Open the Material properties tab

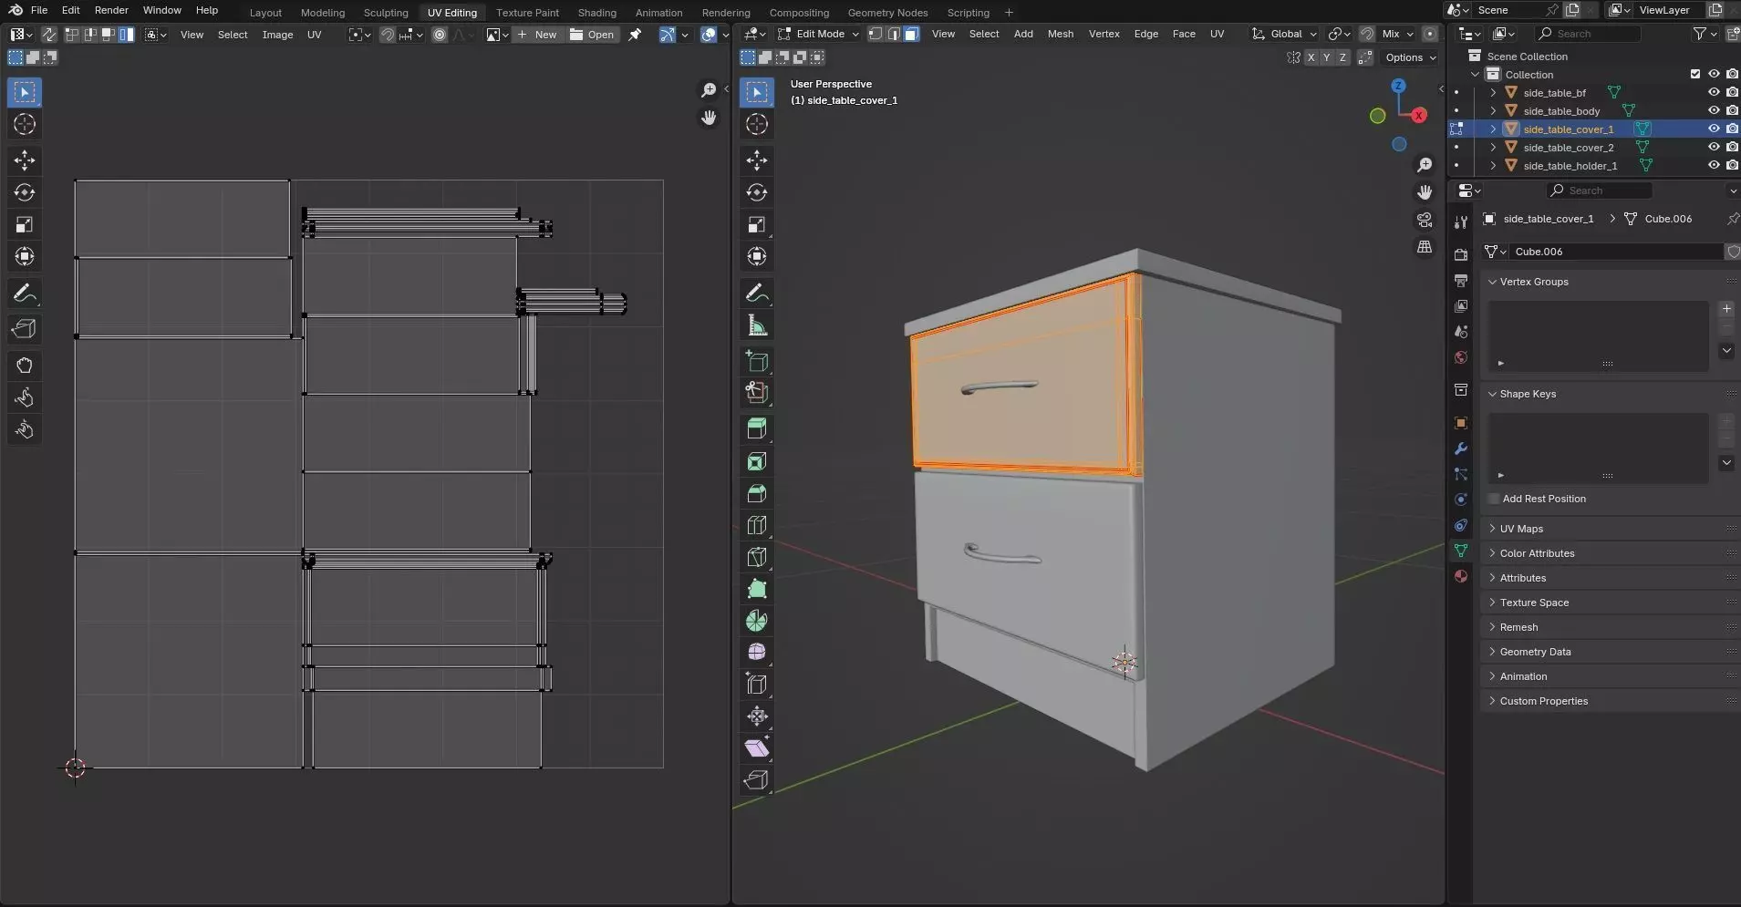click(1461, 576)
